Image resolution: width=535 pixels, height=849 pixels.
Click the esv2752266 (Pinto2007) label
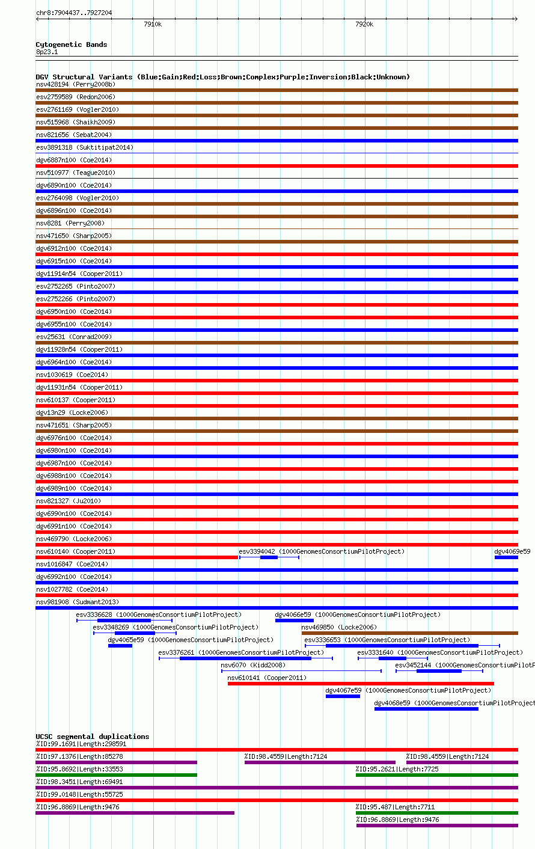pyautogui.click(x=76, y=299)
